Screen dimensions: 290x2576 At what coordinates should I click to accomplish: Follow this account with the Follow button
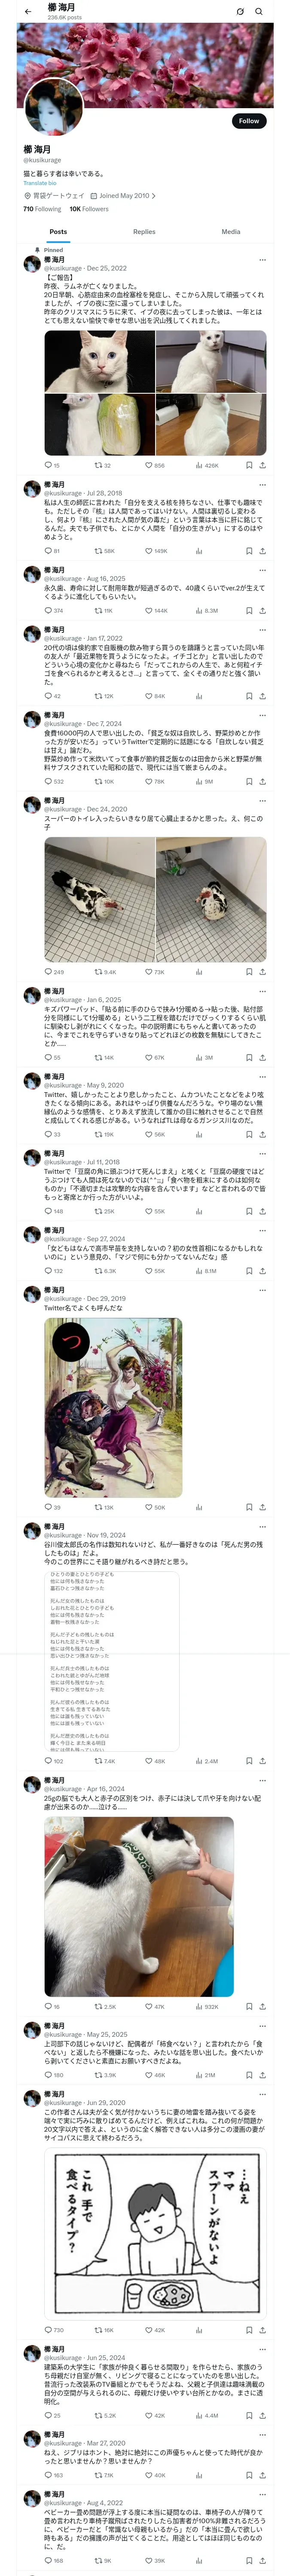(x=249, y=121)
